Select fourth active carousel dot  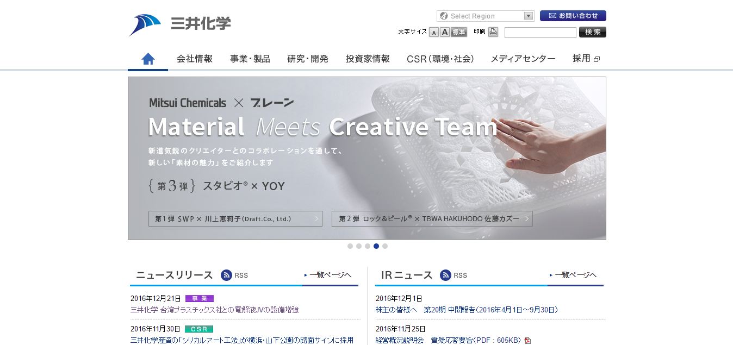tap(376, 246)
